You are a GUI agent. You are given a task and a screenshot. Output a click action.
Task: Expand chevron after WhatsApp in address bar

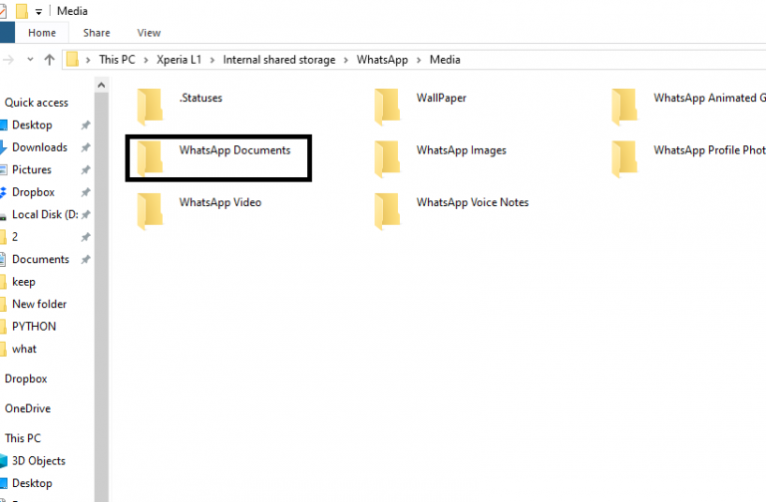click(x=419, y=60)
